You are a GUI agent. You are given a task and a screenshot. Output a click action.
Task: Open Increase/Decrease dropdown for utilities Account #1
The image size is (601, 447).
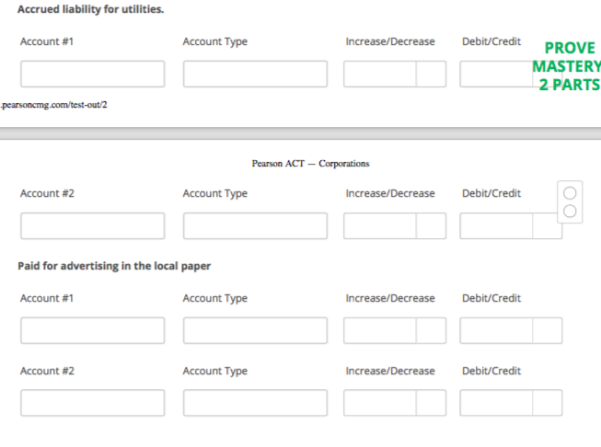395,74
